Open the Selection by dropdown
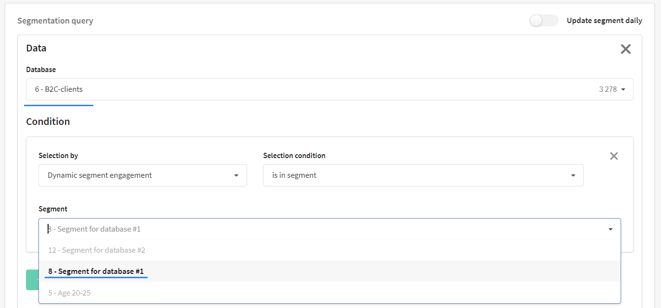This screenshot has width=661, height=308. tap(143, 175)
